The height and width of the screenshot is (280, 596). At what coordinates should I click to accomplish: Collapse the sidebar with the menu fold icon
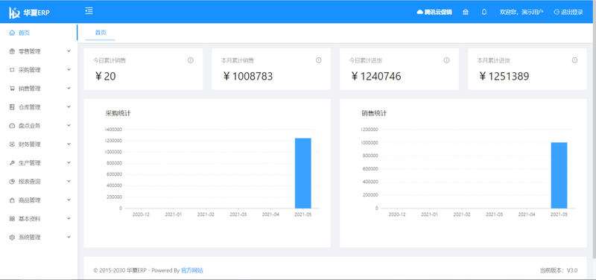(x=89, y=11)
